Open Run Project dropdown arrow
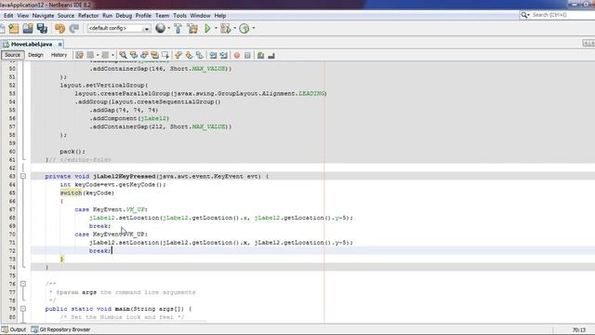This screenshot has width=595, height=335. (x=216, y=28)
